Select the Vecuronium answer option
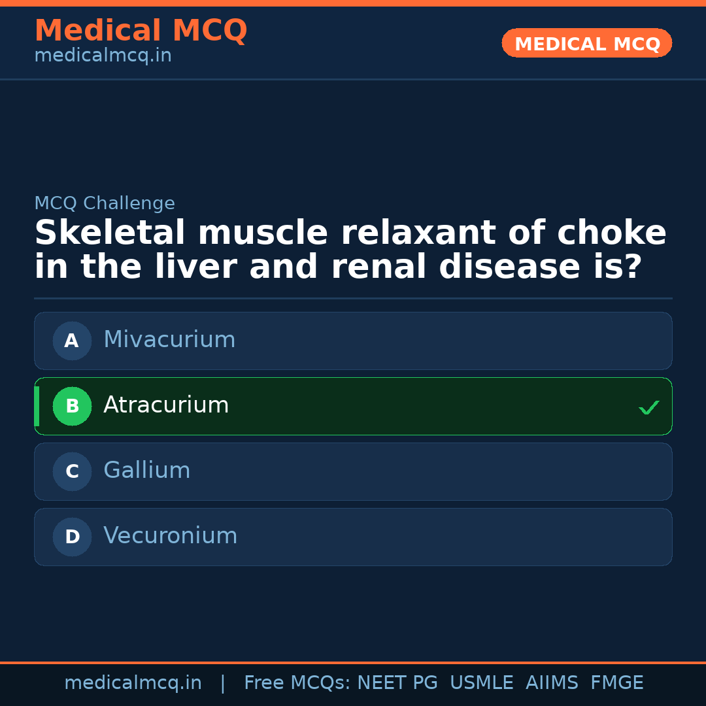The height and width of the screenshot is (706, 706). 353,537
